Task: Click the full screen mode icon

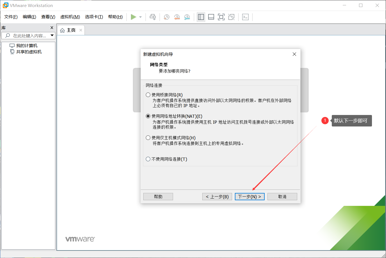Action: 221,17
